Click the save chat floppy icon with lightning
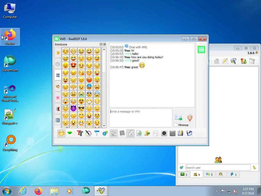This screenshot has height=196, width=261. pos(181,133)
